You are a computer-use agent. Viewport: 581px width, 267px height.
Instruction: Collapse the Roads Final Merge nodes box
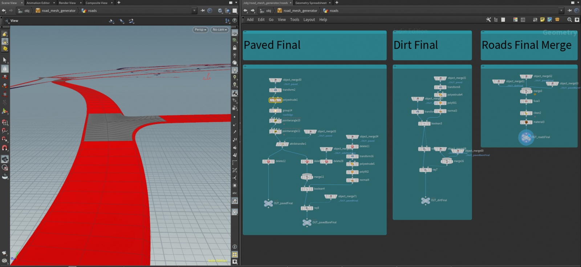483,66
